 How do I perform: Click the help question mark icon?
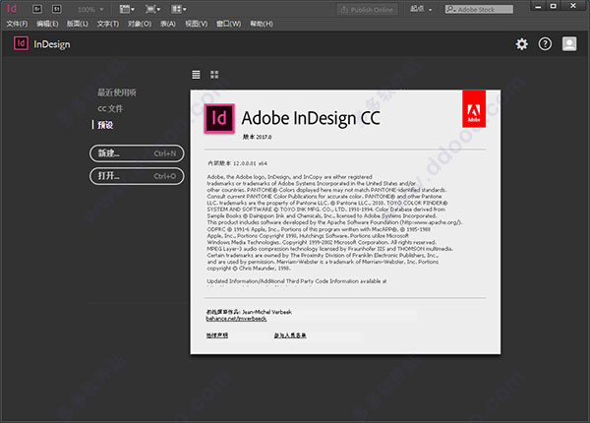pyautogui.click(x=545, y=44)
